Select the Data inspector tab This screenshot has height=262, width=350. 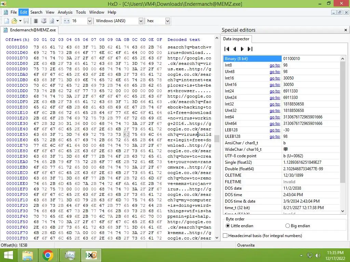click(236, 39)
